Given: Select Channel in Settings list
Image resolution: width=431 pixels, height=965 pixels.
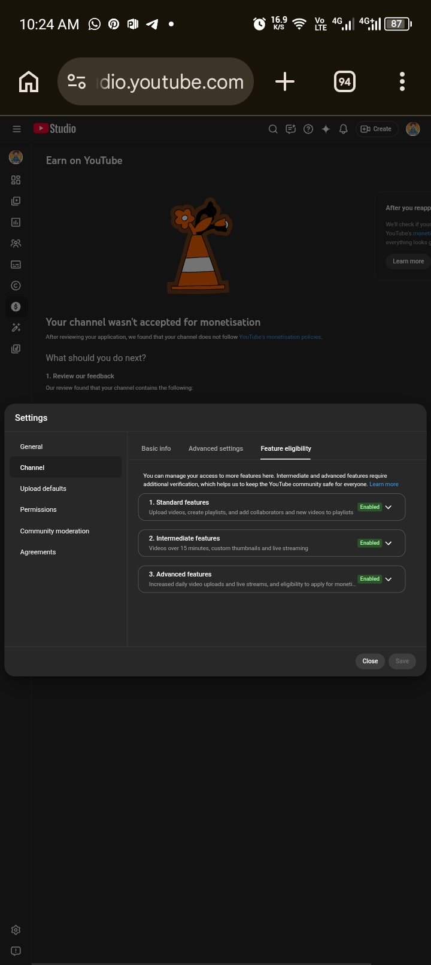Looking at the screenshot, I should (66, 468).
